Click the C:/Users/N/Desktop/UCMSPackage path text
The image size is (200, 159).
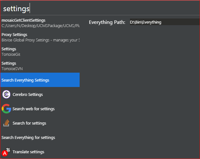pos(40,26)
